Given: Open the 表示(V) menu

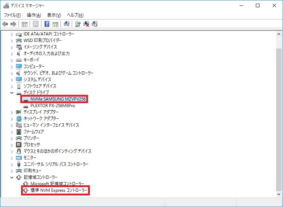Looking at the screenshot, I should 54,15.
